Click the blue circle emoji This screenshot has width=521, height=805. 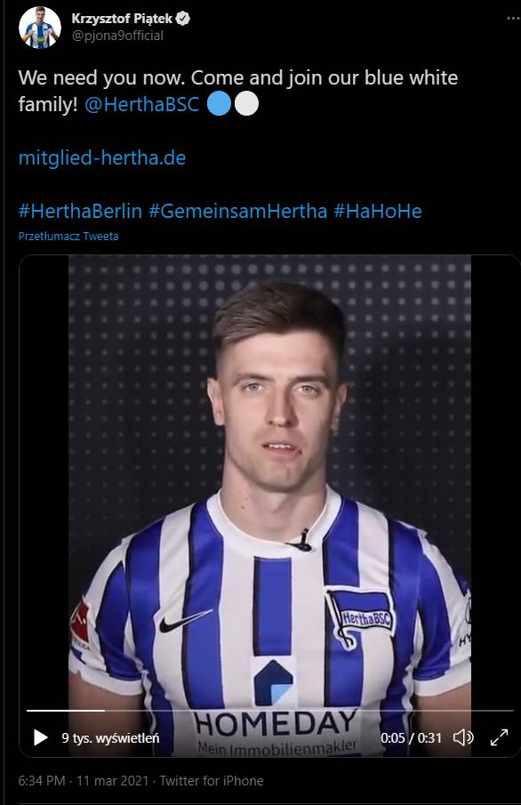click(x=220, y=104)
